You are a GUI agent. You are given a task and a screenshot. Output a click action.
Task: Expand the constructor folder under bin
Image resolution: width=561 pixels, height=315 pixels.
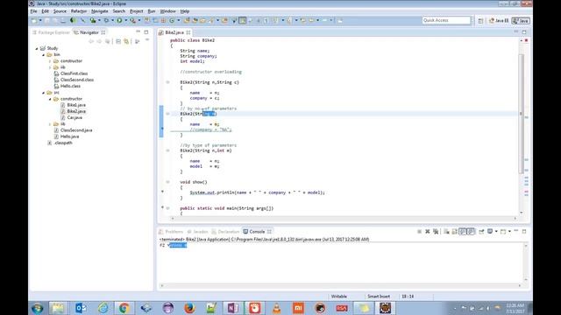coord(50,61)
